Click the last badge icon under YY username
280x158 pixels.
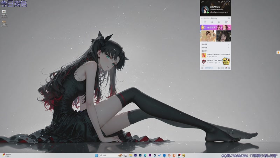click(227, 12)
